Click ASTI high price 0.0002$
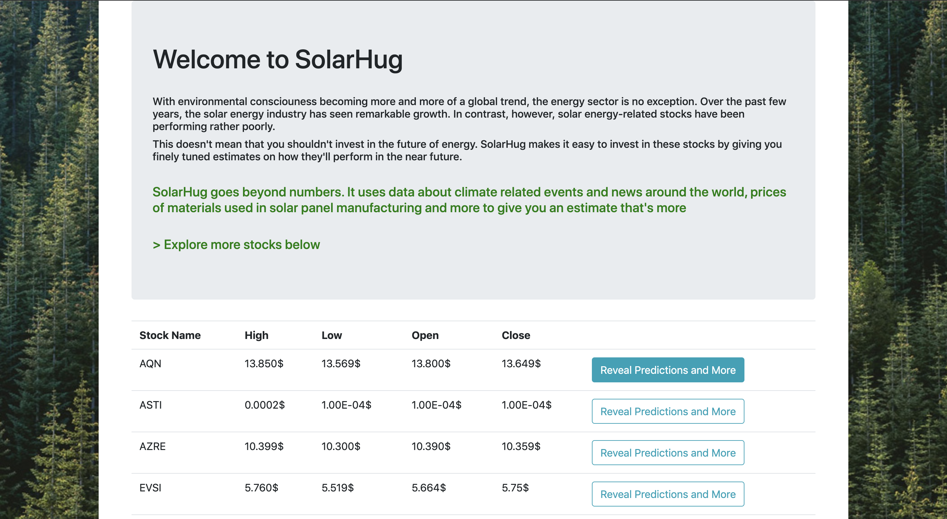 pyautogui.click(x=265, y=405)
